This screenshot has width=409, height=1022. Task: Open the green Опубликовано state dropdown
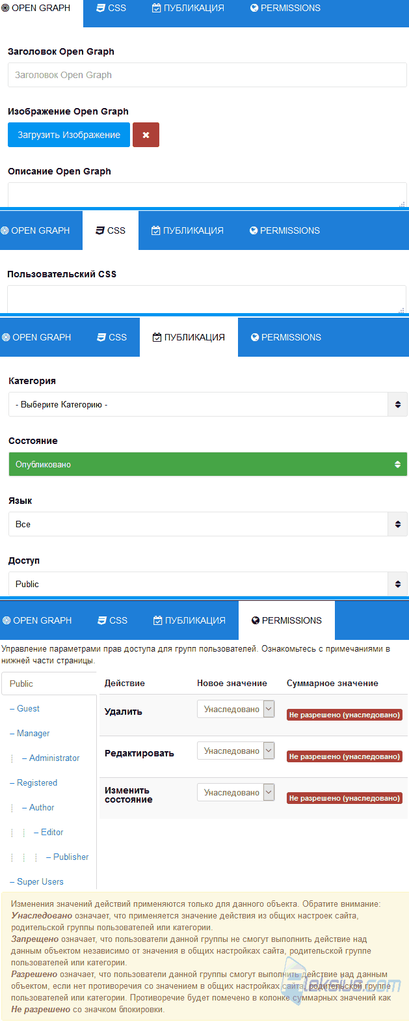click(x=208, y=464)
